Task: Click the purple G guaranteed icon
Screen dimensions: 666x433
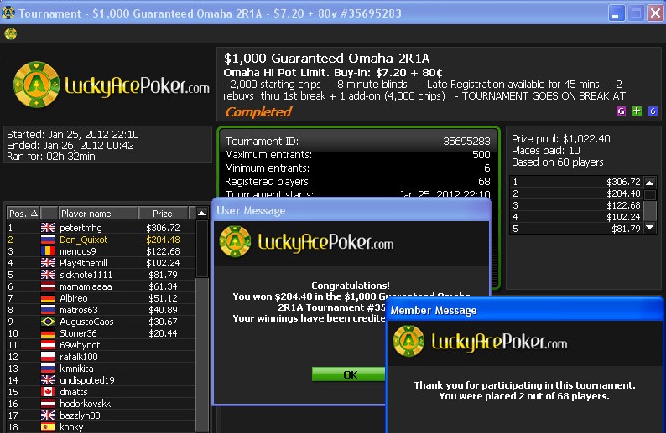Action: [x=621, y=111]
